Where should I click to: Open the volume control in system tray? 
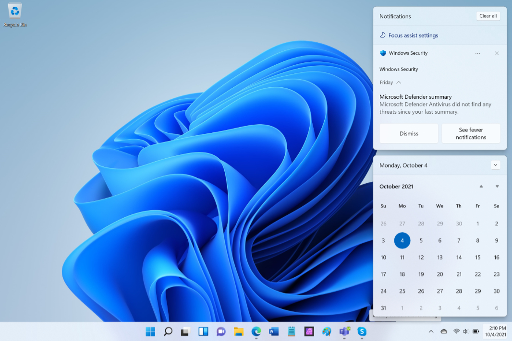pos(465,331)
